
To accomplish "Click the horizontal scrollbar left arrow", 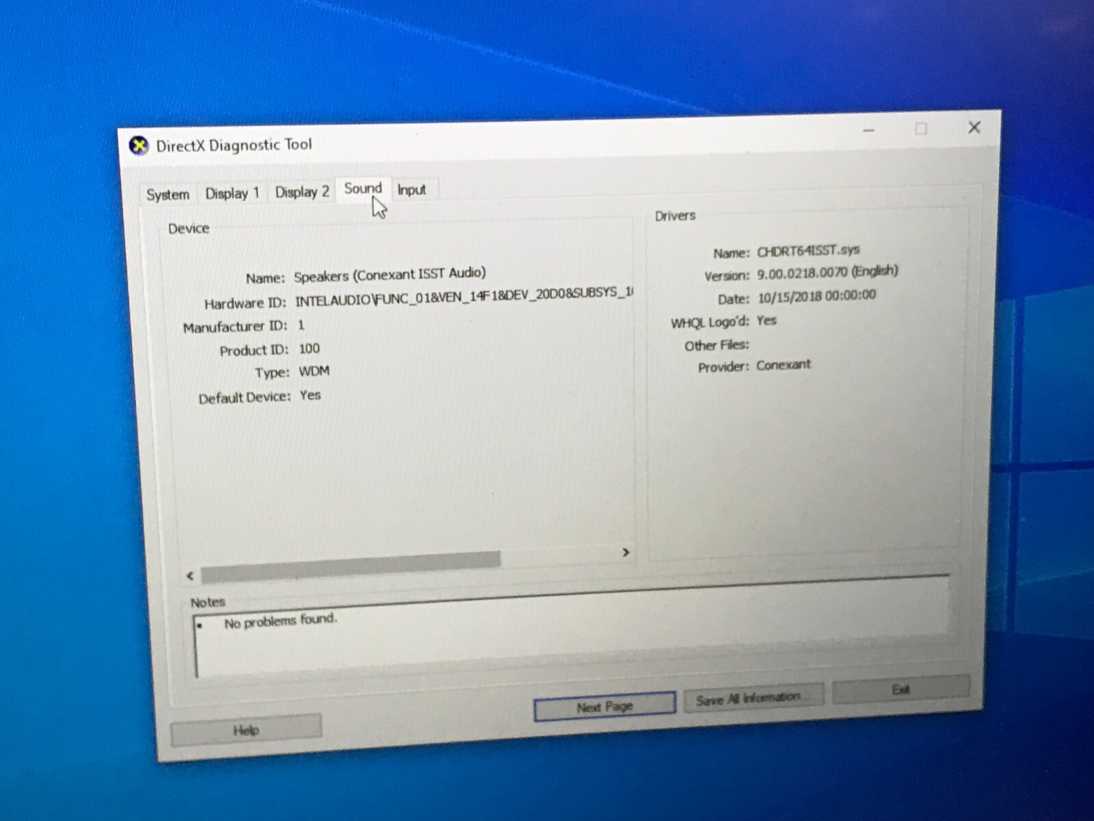I will click(x=190, y=576).
